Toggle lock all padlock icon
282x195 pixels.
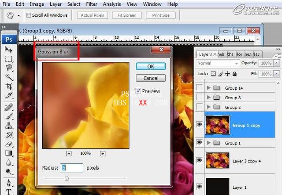234,74
